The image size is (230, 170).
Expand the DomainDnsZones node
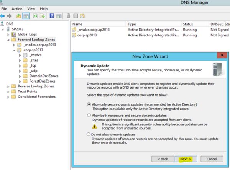pos(20,76)
